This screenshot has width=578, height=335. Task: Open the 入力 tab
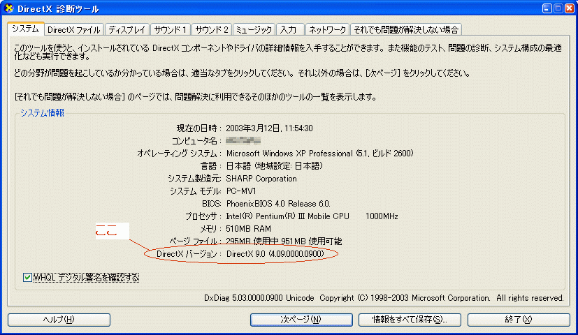pyautogui.click(x=290, y=30)
